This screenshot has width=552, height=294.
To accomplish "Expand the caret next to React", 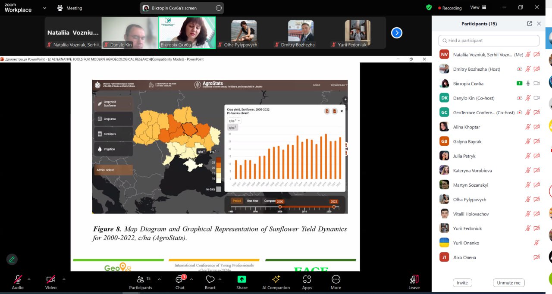I will (x=220, y=279).
